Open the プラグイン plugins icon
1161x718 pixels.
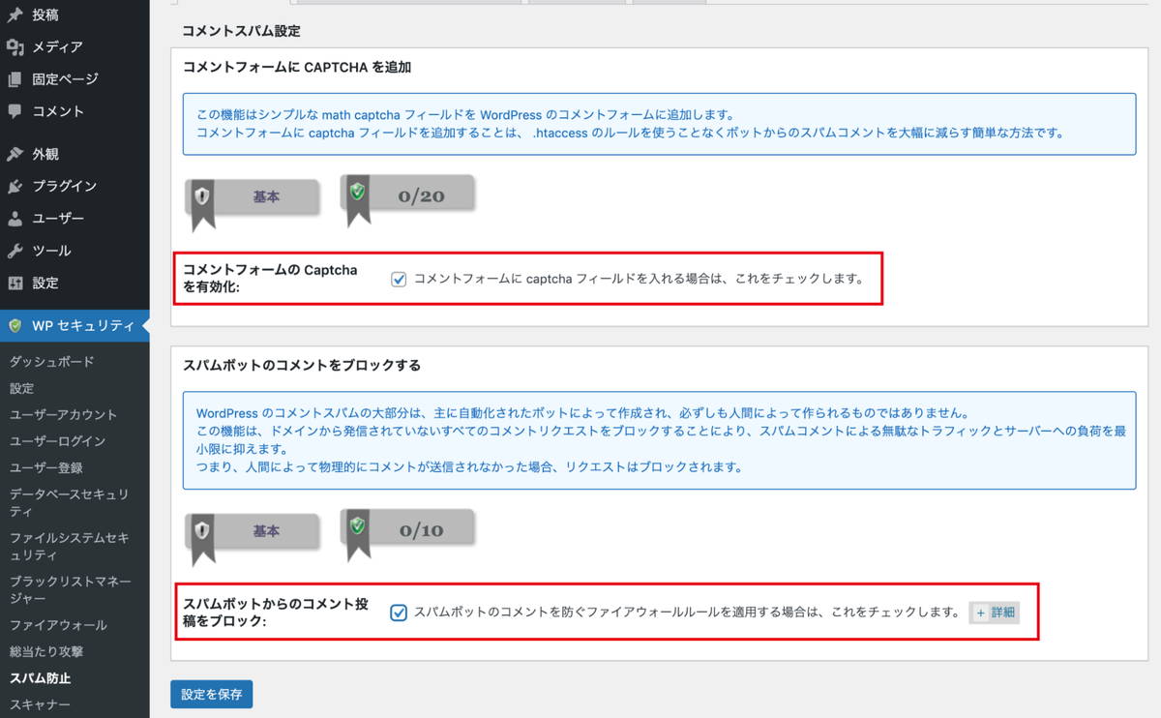tap(14, 186)
